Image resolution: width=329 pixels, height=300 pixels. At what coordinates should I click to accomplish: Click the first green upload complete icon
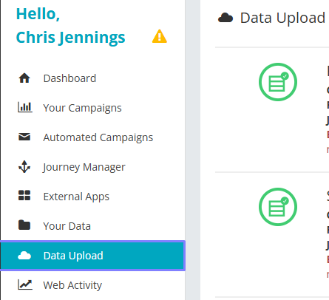tap(278, 82)
